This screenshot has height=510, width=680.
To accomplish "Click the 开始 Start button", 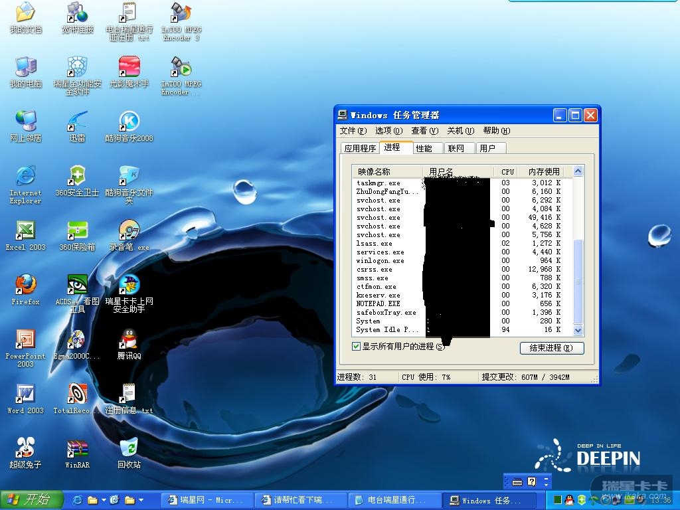I will click(x=32, y=499).
